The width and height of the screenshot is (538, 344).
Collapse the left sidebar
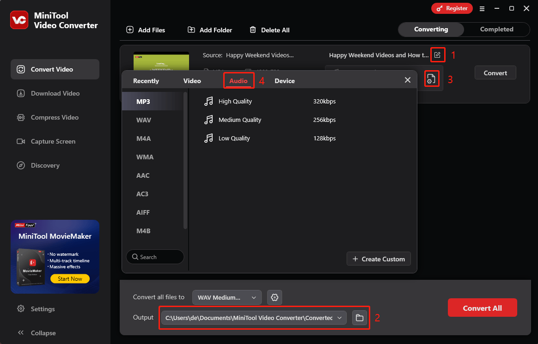tap(37, 333)
